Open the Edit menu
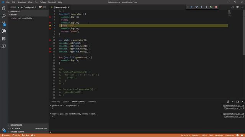The width and height of the screenshot is (245, 137). (14, 2)
